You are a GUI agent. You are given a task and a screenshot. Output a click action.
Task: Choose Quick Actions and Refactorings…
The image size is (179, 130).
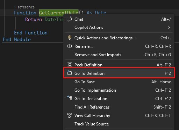(119, 38)
